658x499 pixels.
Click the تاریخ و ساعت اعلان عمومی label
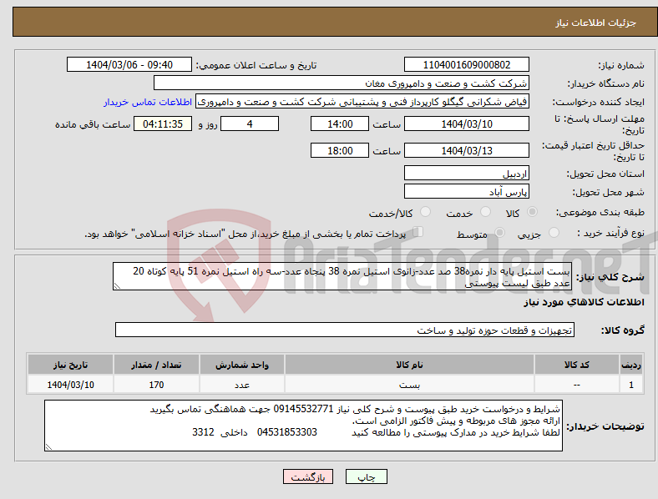pyautogui.click(x=256, y=65)
